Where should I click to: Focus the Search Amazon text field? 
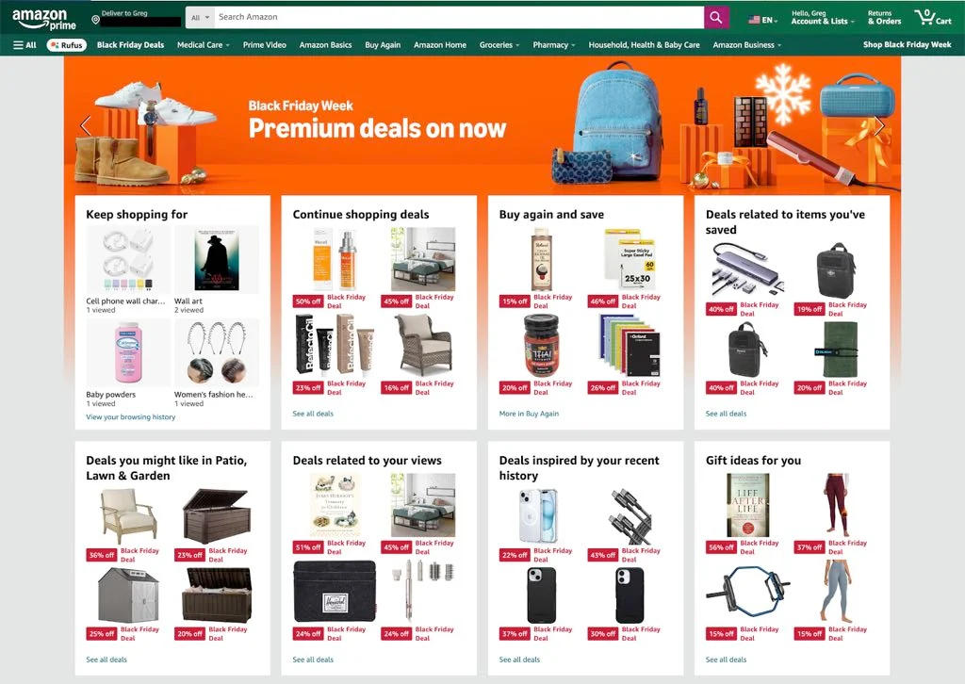(x=459, y=17)
